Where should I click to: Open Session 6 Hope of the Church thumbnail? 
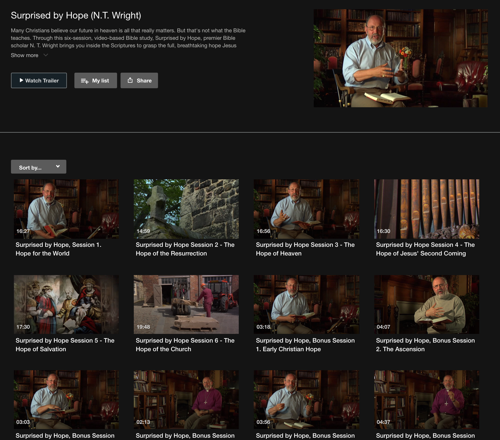tap(186, 304)
